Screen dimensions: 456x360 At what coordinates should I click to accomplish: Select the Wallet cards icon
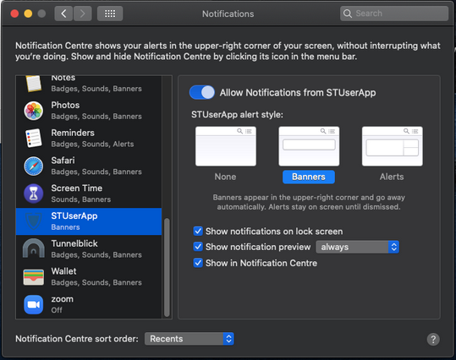click(34, 277)
